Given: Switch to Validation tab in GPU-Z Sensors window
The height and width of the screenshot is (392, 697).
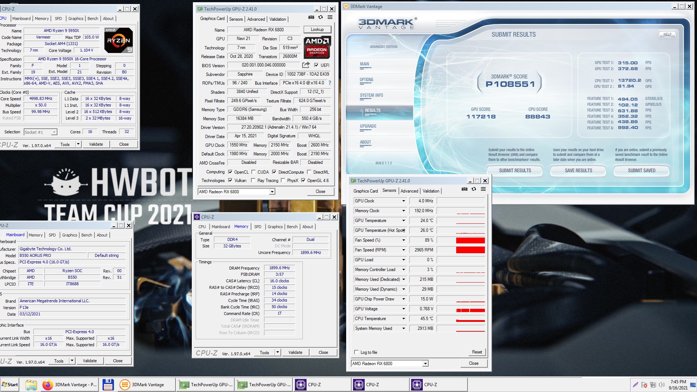Looking at the screenshot, I should coord(431,191).
